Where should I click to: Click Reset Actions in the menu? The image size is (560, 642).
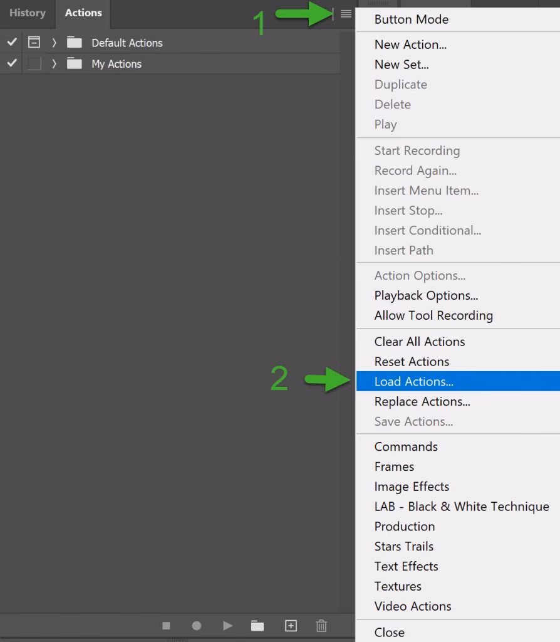[412, 361]
